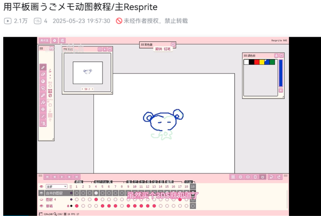Click the gear settings icon in top bar
This screenshot has height=216, width=321.
[55, 40]
